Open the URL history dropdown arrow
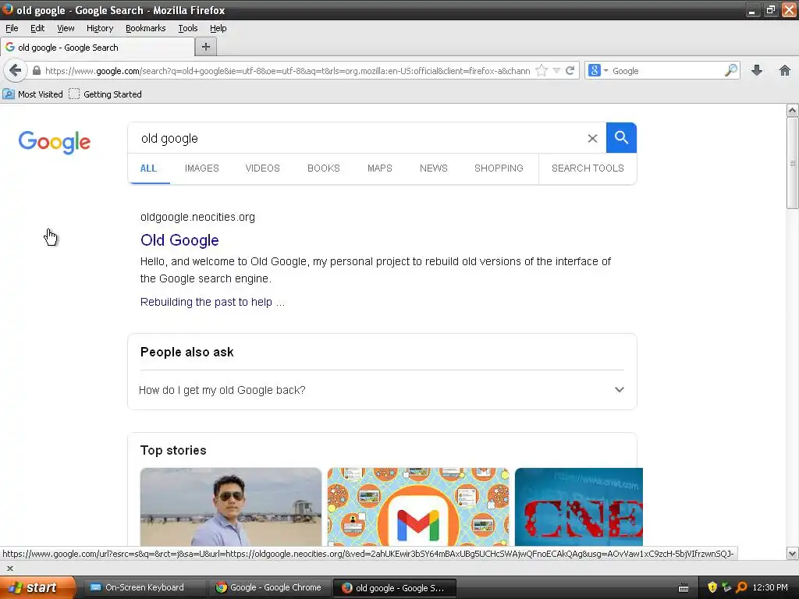This screenshot has width=799, height=599. 556,70
